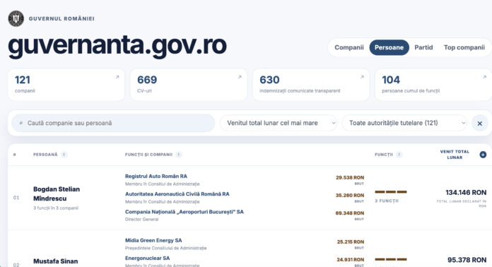Viewport: 492px width, 267px height.
Task: Clear filters with the X button
Action: tap(480, 124)
